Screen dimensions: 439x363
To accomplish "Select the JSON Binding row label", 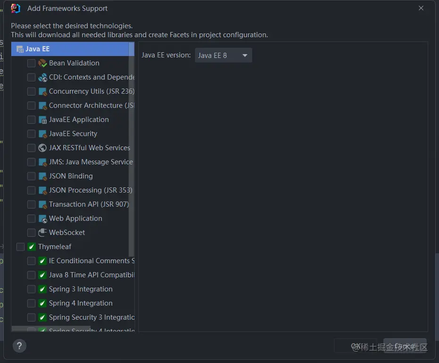I will pyautogui.click(x=71, y=176).
